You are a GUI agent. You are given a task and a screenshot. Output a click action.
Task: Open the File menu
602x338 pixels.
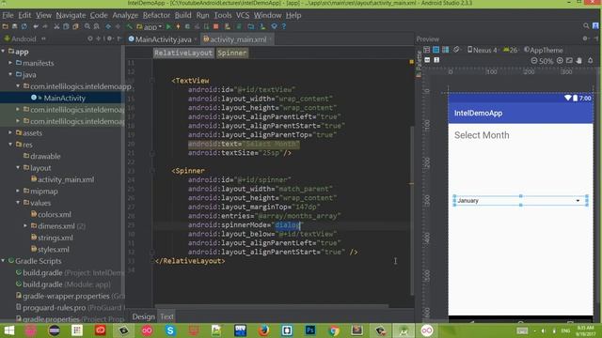(8, 15)
